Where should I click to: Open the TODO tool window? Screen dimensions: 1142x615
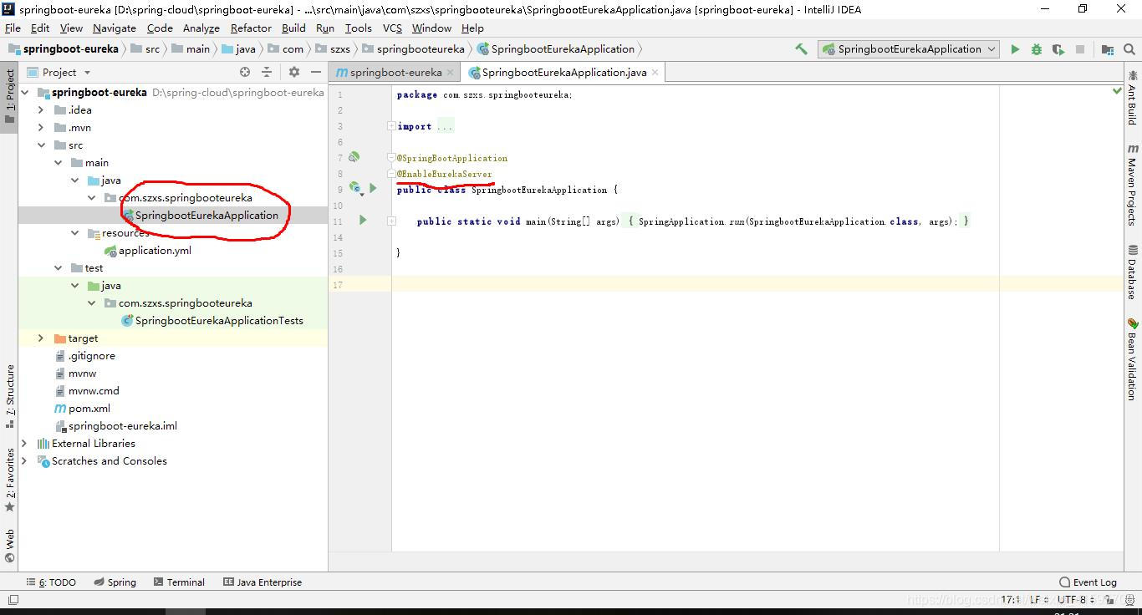point(50,582)
